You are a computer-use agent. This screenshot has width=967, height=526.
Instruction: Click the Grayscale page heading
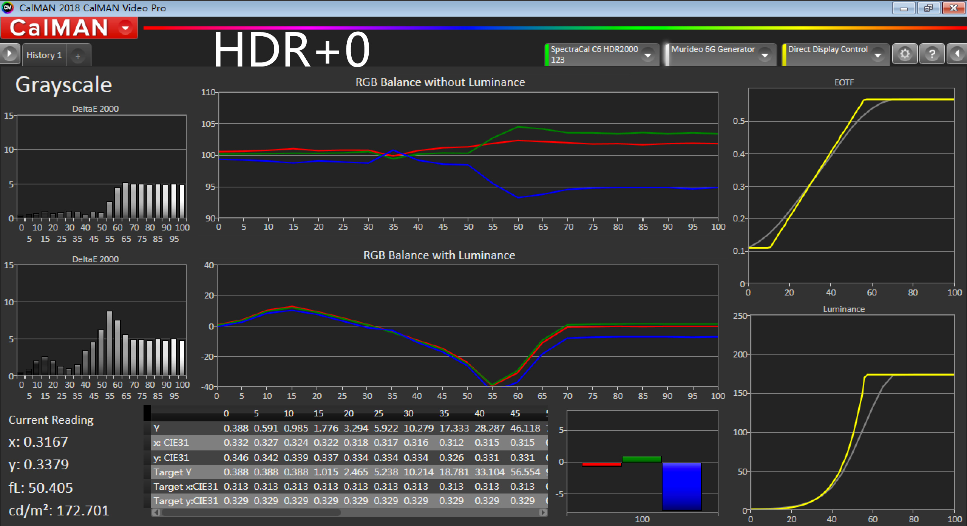click(x=63, y=85)
